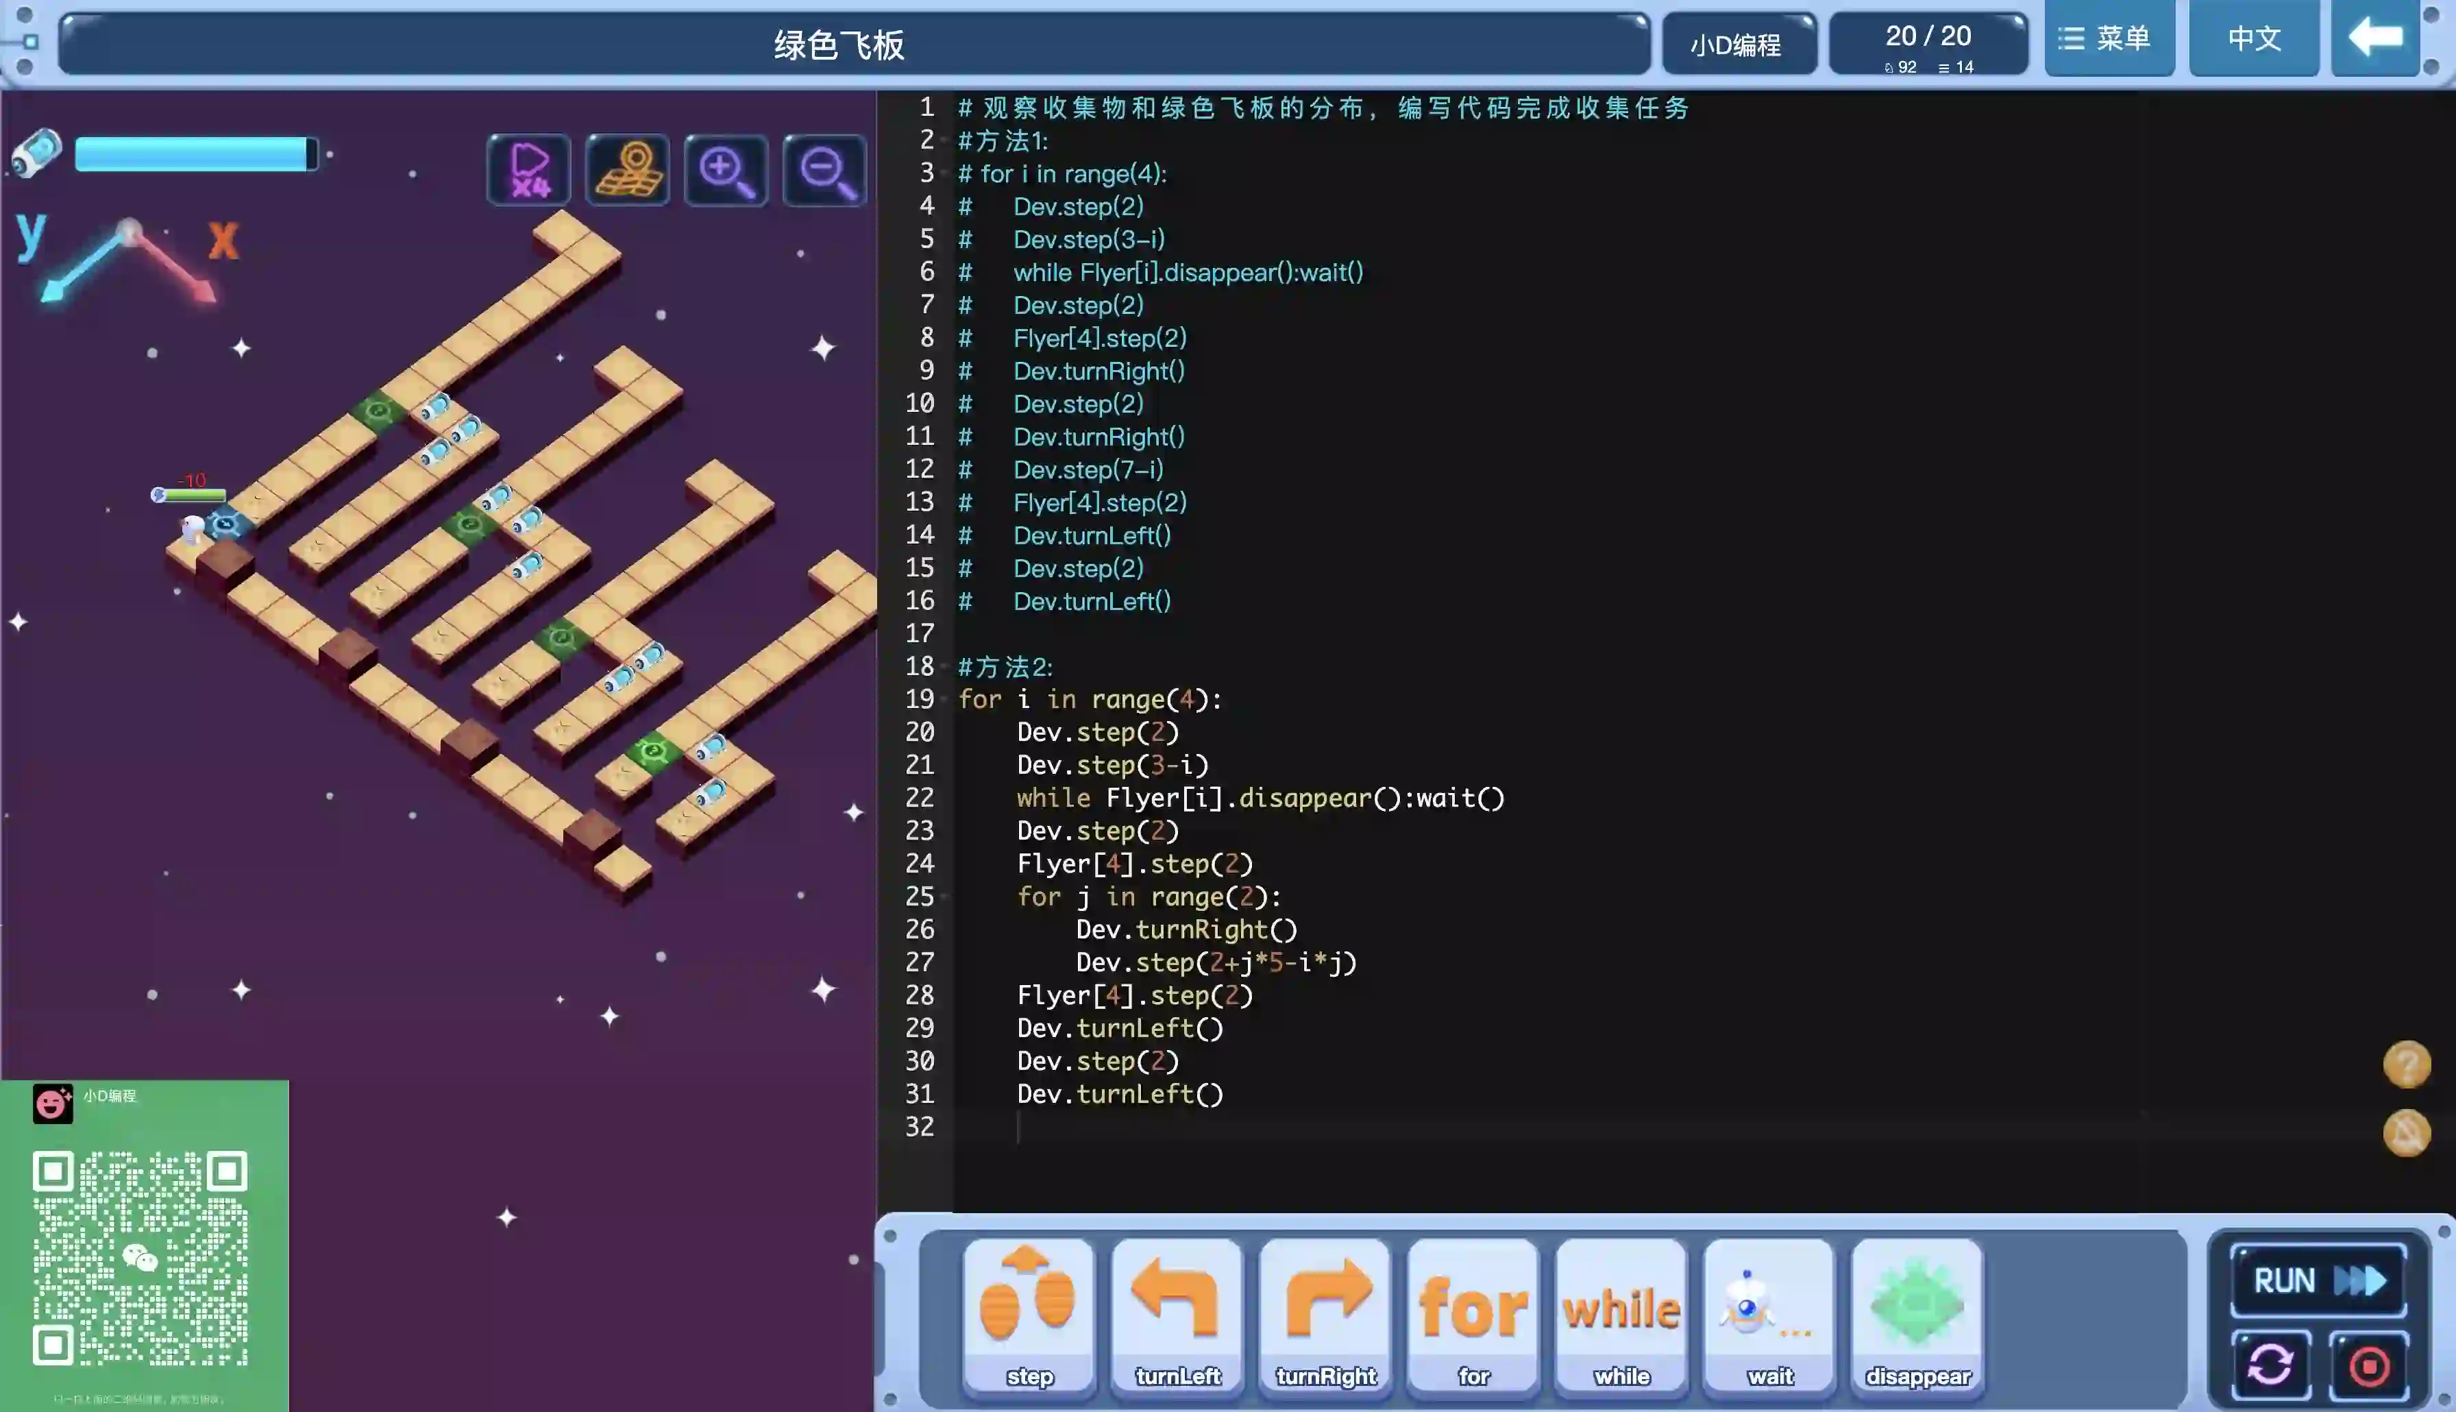This screenshot has height=1412, width=2456.
Task: Fold the nested for loop at line 25
Action: (944, 897)
